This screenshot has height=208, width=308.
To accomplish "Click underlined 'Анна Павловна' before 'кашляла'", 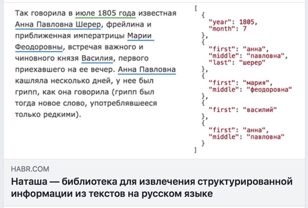I will point(147,70).
